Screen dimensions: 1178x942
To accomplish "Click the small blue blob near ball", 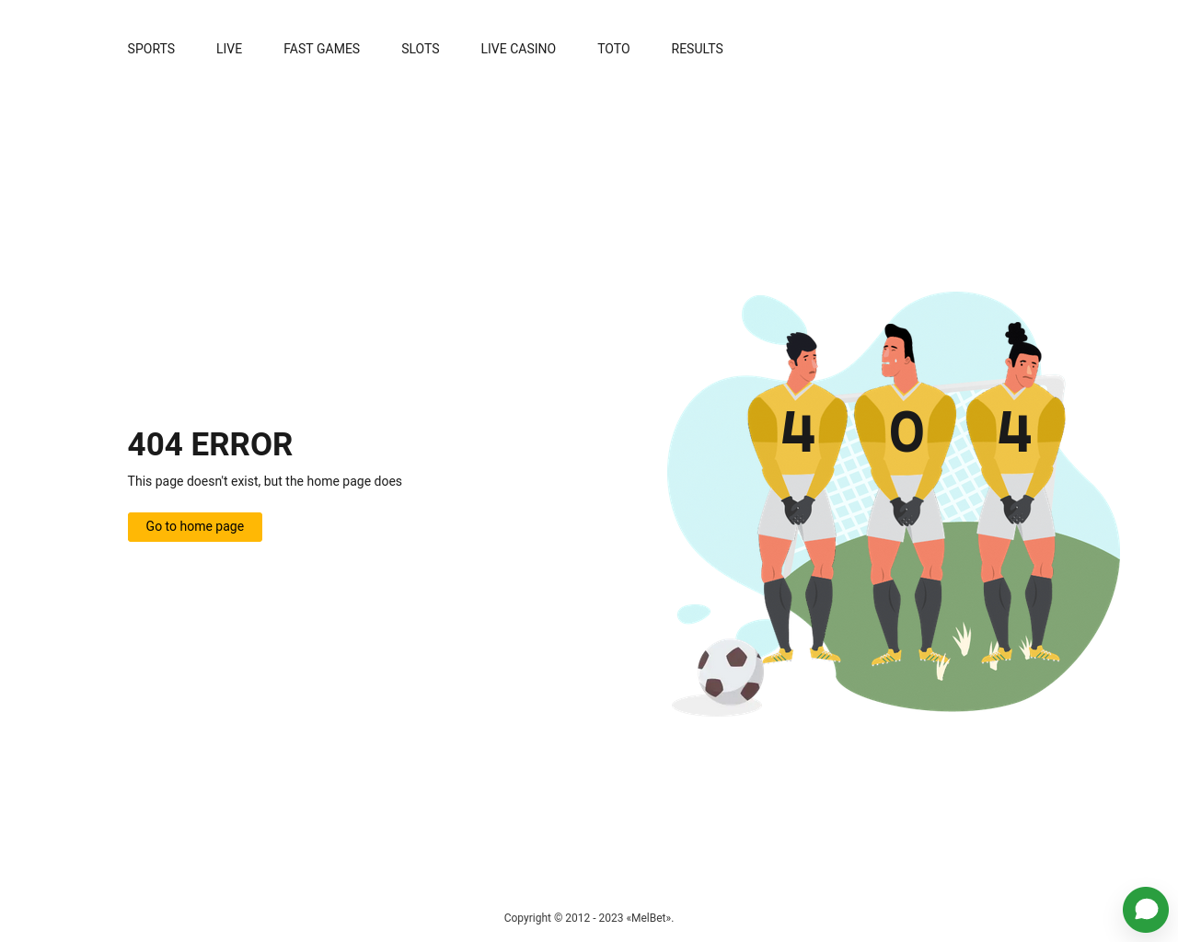I will [x=693, y=614].
